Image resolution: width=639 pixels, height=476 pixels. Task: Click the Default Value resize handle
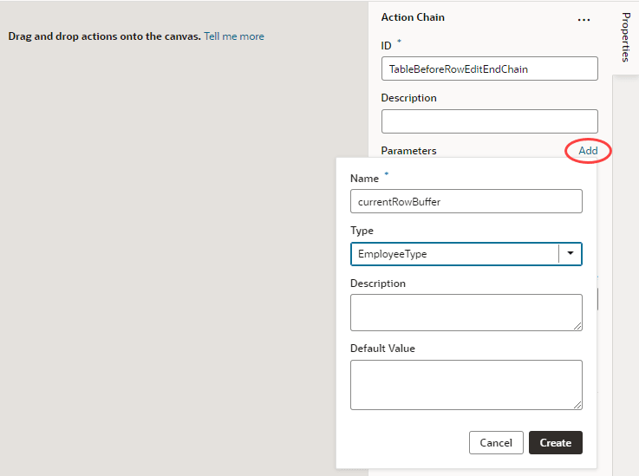pyautogui.click(x=577, y=405)
